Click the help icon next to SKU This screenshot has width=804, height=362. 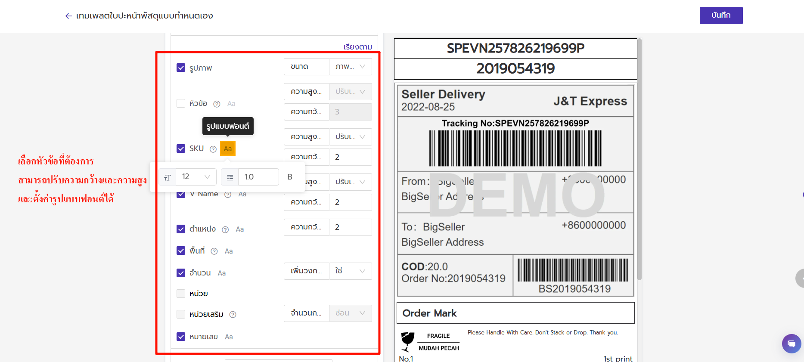tap(213, 149)
